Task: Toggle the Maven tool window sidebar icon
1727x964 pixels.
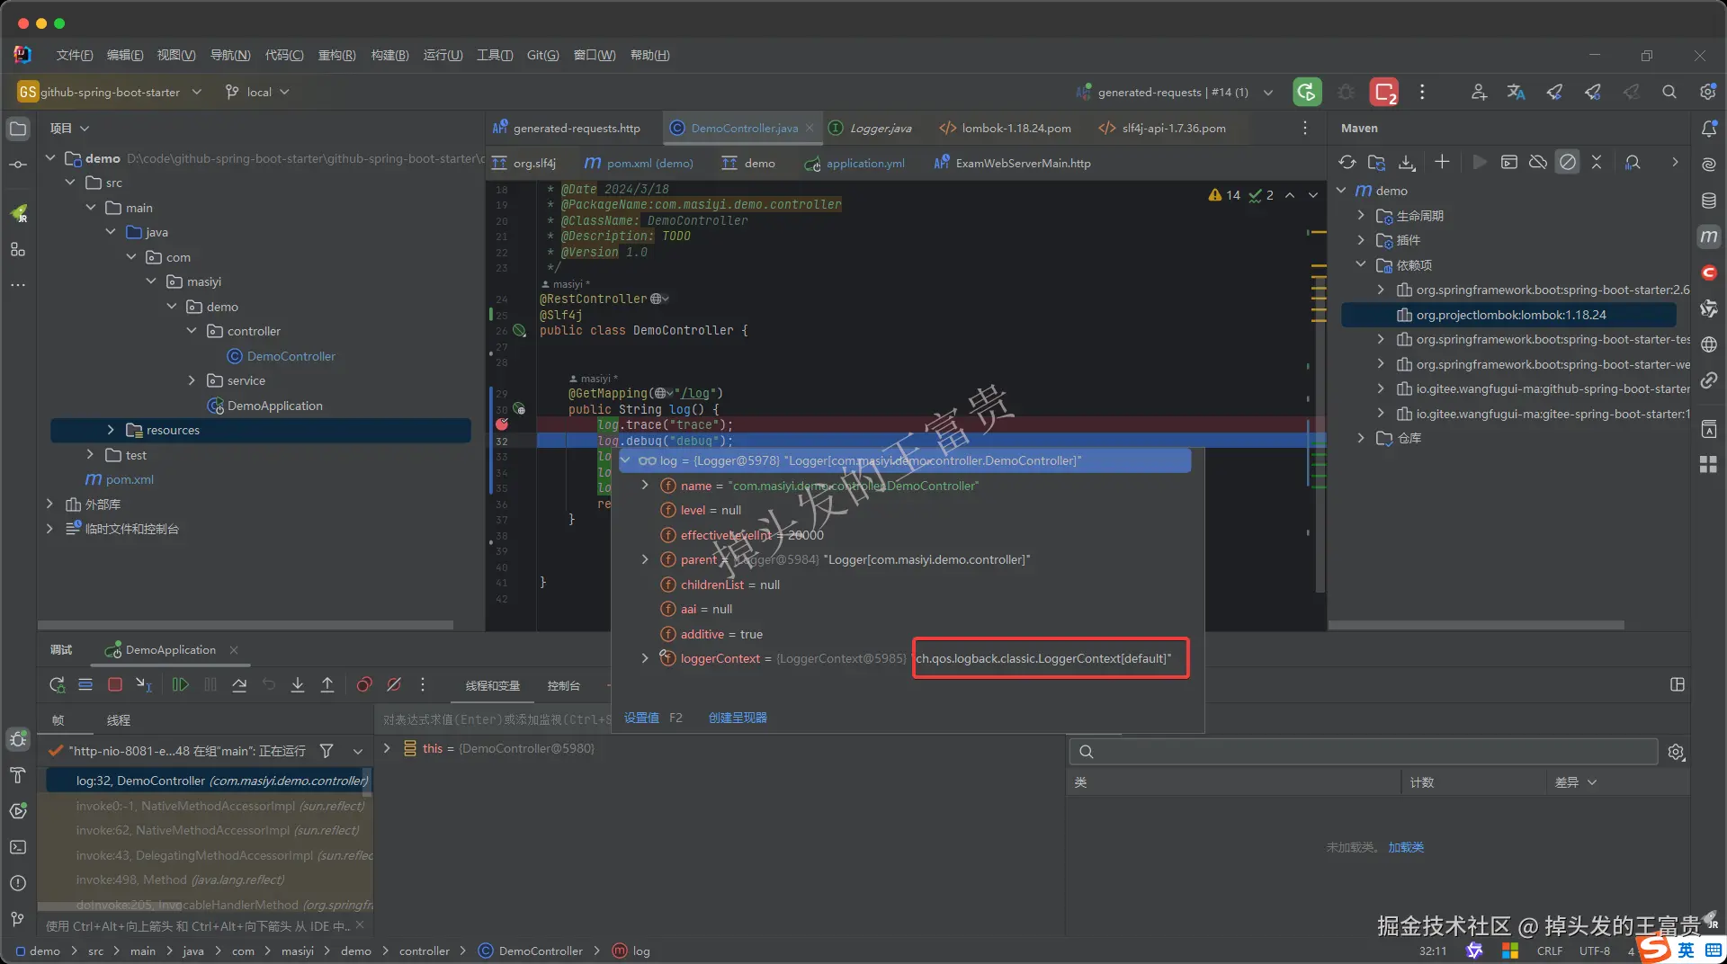Action: pos(1709,237)
